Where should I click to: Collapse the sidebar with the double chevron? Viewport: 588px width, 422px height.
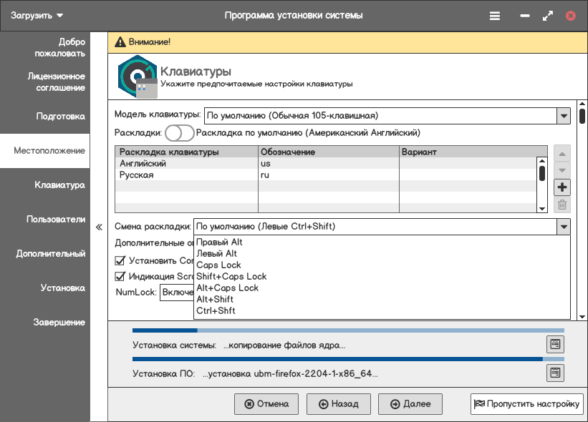99,228
